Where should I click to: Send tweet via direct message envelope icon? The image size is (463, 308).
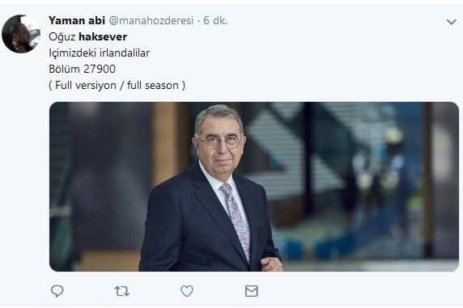[x=252, y=291]
